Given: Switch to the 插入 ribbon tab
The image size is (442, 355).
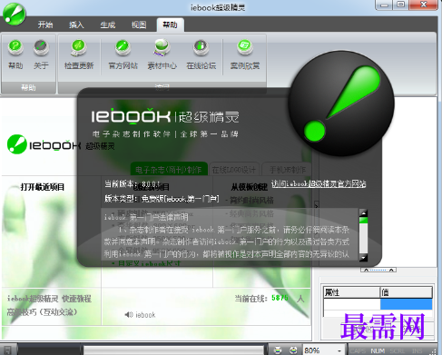Looking at the screenshot, I should click(x=76, y=25).
